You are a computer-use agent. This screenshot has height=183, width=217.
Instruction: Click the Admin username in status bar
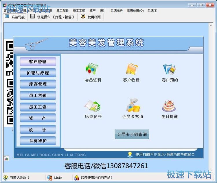pos(58,178)
